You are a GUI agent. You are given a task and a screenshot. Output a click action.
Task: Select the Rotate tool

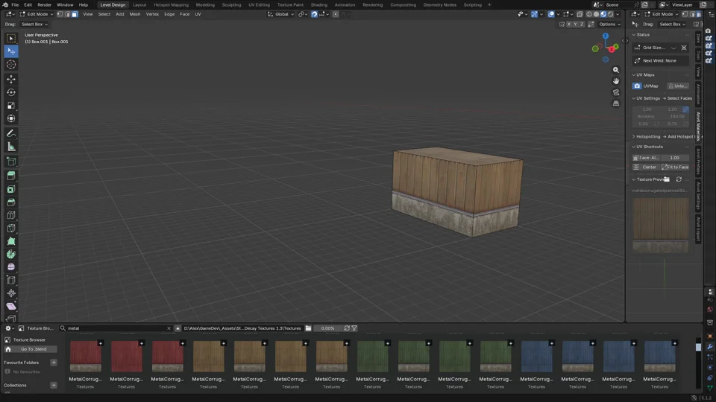pos(11,92)
